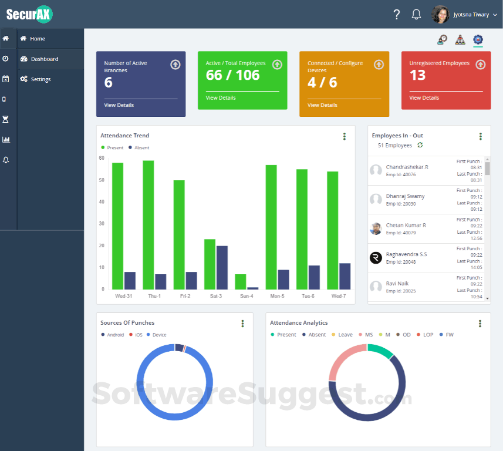
Task: Refresh the Employees In - Out list
Action: tap(420, 145)
